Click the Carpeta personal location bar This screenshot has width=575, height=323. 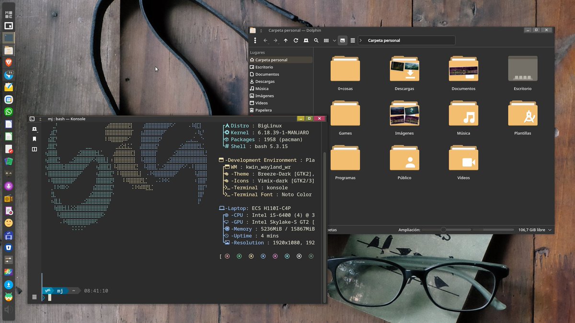point(407,41)
